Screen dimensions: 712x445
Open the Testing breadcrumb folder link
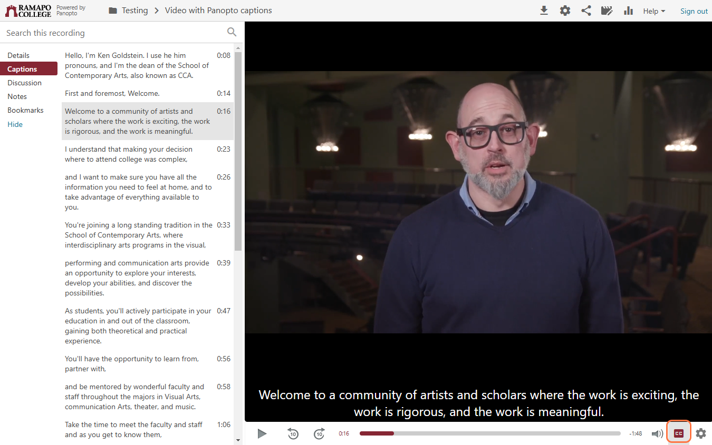click(x=135, y=11)
